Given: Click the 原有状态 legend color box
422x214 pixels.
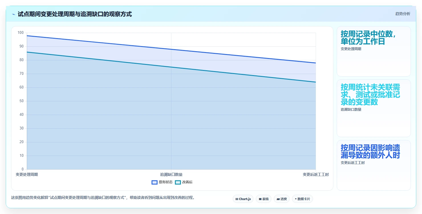Looking at the screenshot, I should click(x=155, y=182).
